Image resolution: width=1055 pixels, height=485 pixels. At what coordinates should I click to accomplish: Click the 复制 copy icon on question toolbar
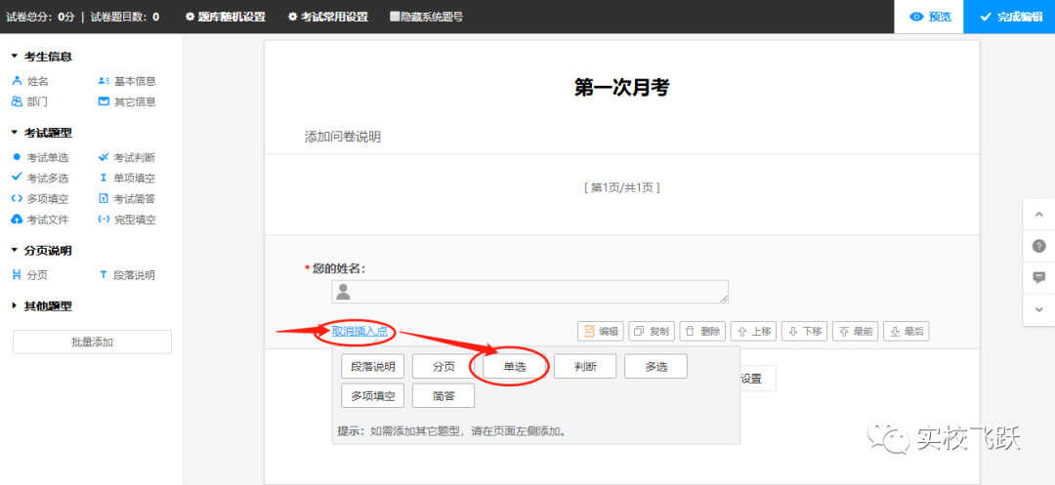click(639, 331)
